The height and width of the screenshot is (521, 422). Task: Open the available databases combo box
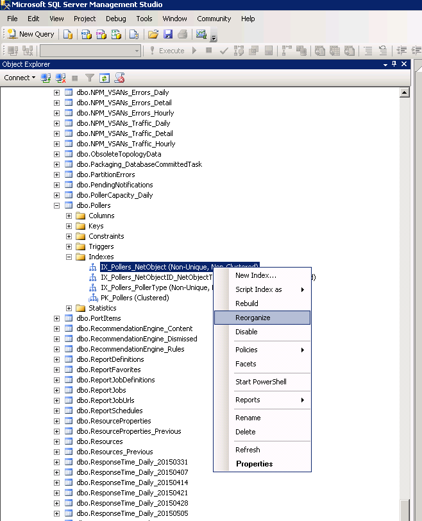tap(90, 51)
